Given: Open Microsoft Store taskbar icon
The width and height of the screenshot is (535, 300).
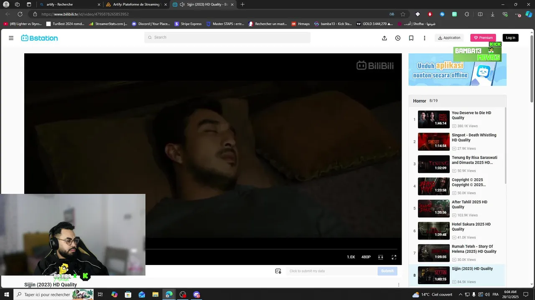Looking at the screenshot, I should pyautogui.click(x=128, y=295).
